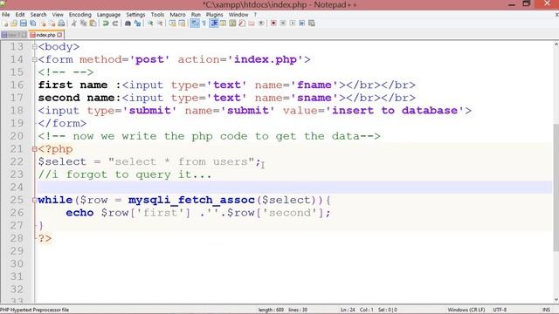The image size is (559, 314).
Task: Click 'UTF-8' encoding in status bar
Action: (500, 310)
